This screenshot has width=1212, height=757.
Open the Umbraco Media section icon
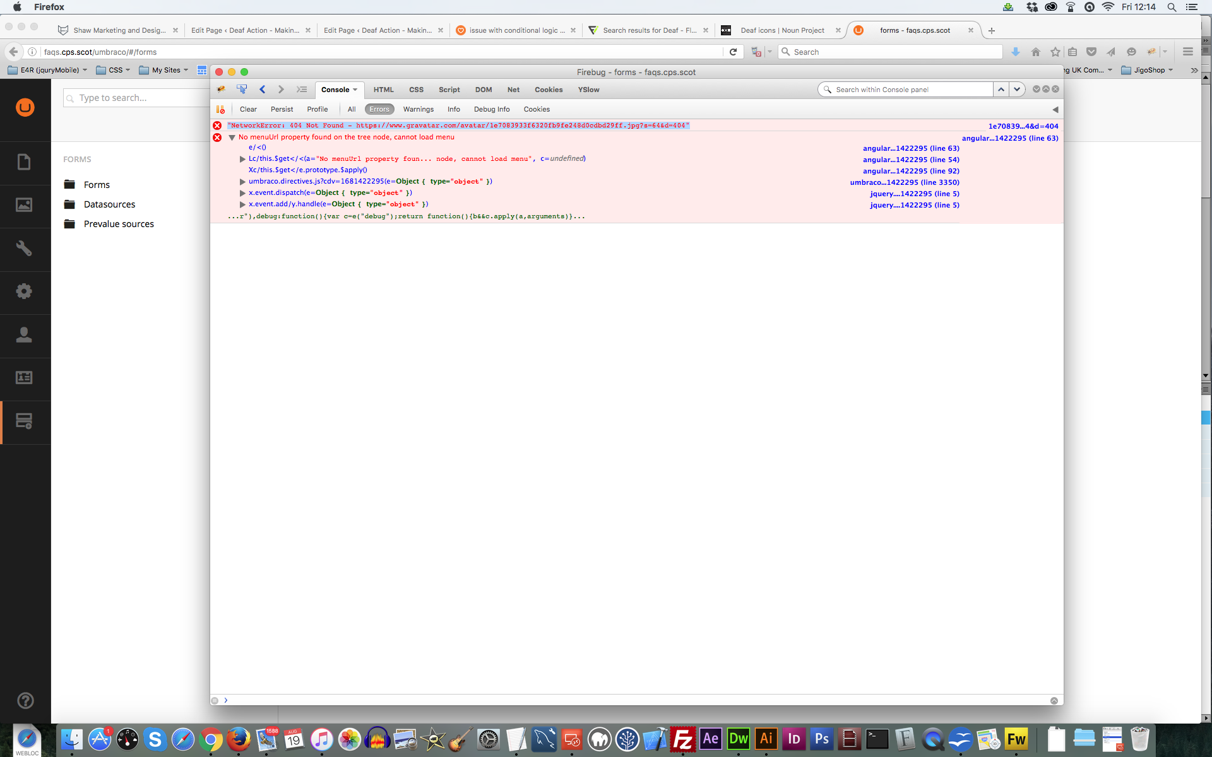24,205
